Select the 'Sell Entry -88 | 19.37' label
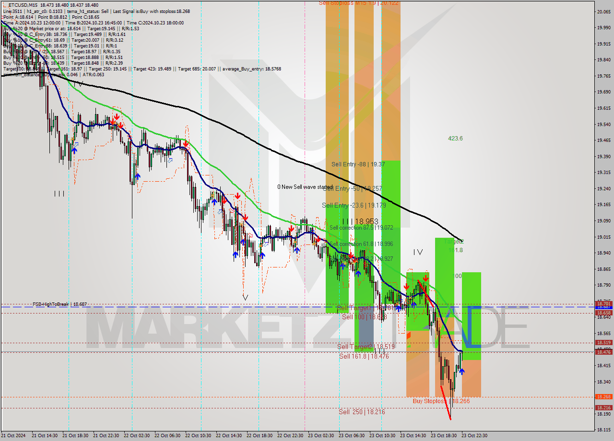614x441 pixels. tap(358, 164)
